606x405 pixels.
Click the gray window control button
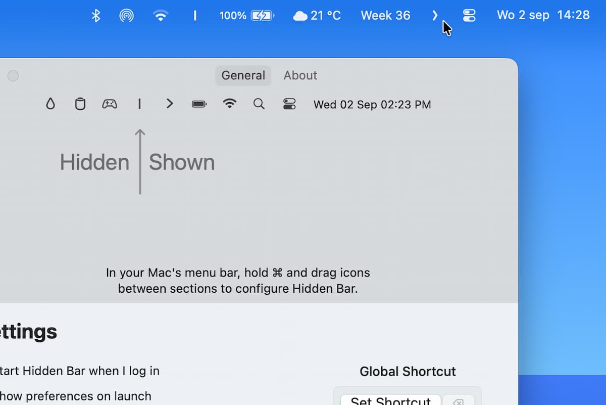[x=13, y=76]
